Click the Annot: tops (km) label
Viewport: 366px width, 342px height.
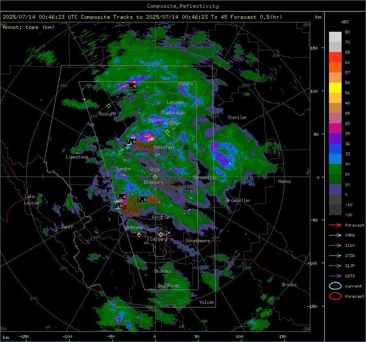[x=28, y=27]
